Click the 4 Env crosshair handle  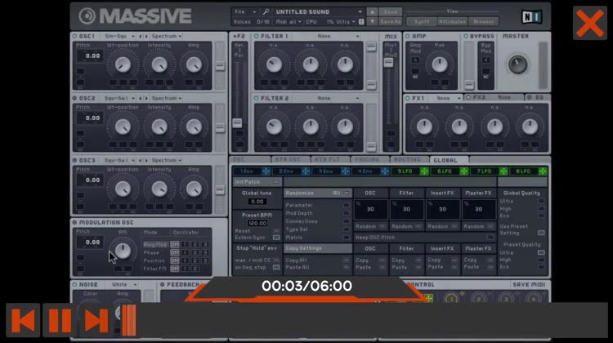tap(385, 171)
